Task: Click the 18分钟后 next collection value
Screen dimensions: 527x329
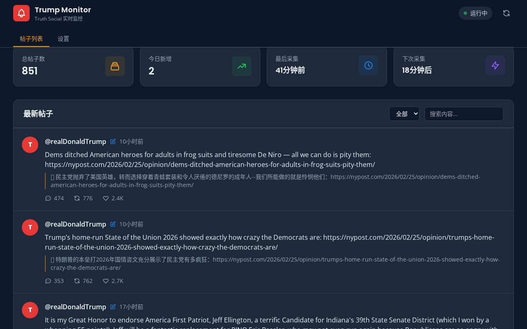Action: tap(417, 70)
